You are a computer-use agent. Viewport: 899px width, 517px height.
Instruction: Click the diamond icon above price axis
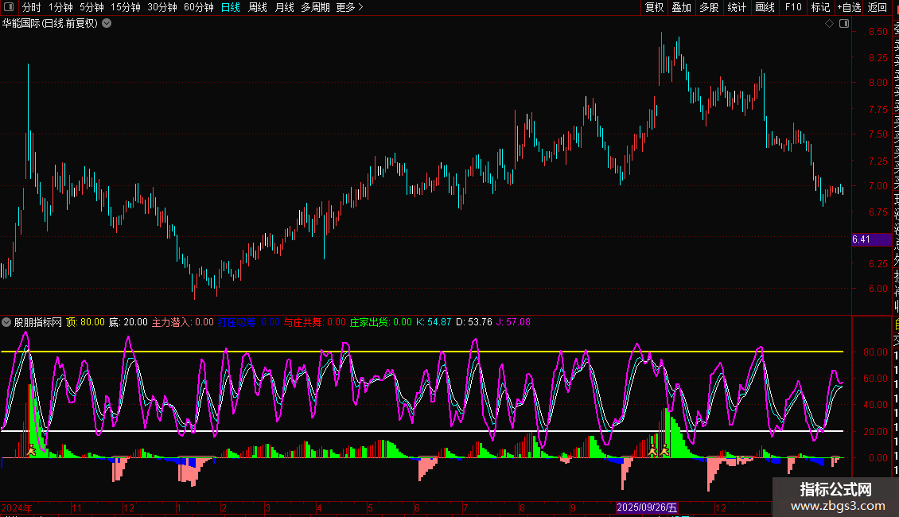(x=829, y=24)
